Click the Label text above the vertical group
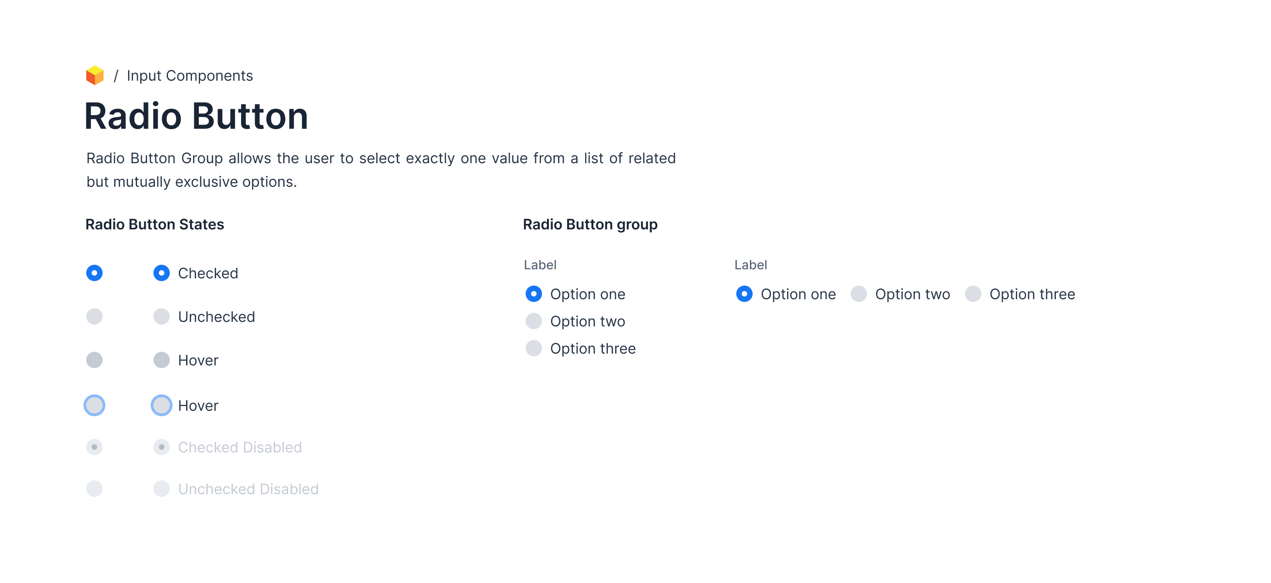The image size is (1271, 583). 540,265
